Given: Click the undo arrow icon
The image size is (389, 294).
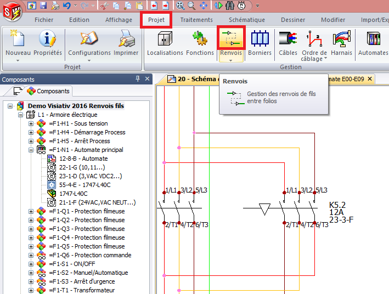Looking at the screenshot, I should point(67,5).
